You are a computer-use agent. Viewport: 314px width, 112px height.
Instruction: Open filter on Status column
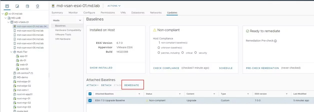click(180, 94)
